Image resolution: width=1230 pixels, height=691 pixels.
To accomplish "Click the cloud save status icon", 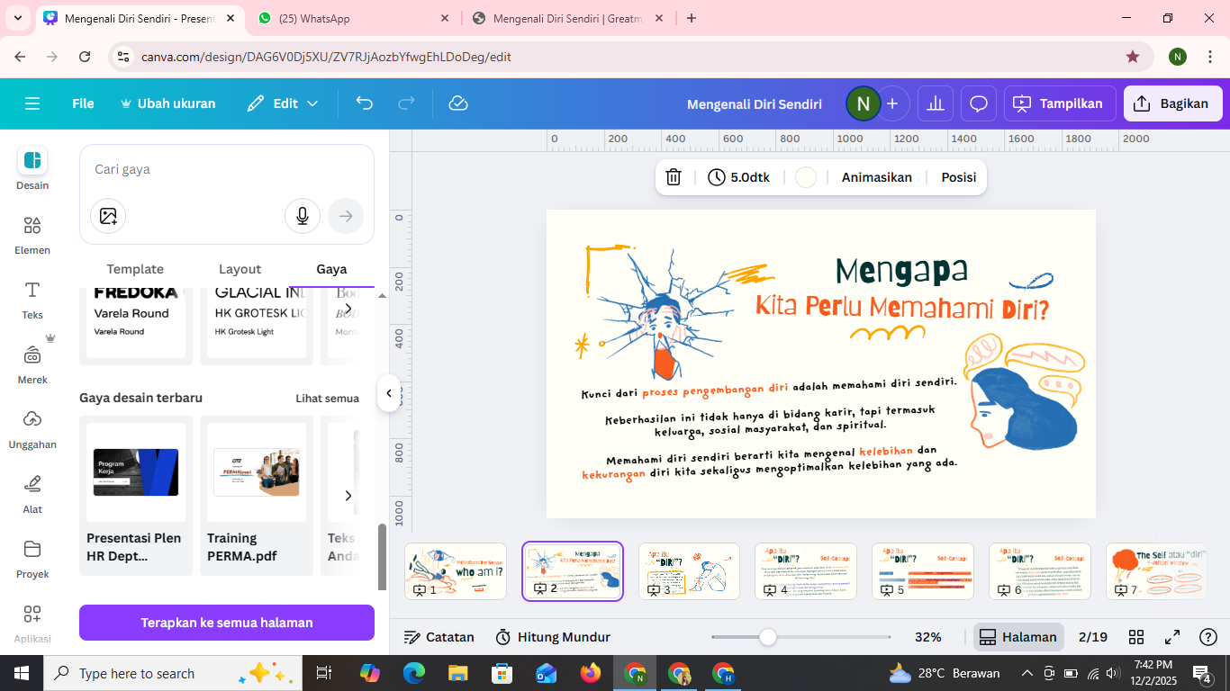I will (458, 103).
